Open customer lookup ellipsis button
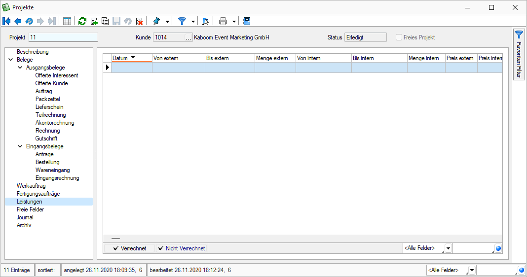527x277 pixels. point(188,37)
